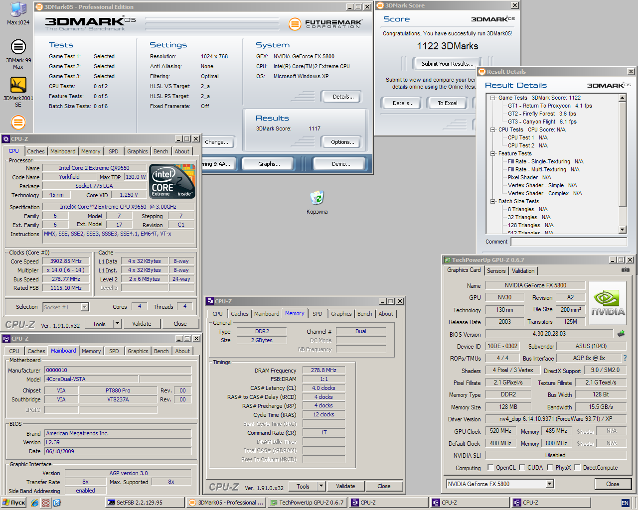Click Validate in CPU-Z Memory window
Image resolution: width=638 pixels, height=510 pixels.
tap(345, 486)
